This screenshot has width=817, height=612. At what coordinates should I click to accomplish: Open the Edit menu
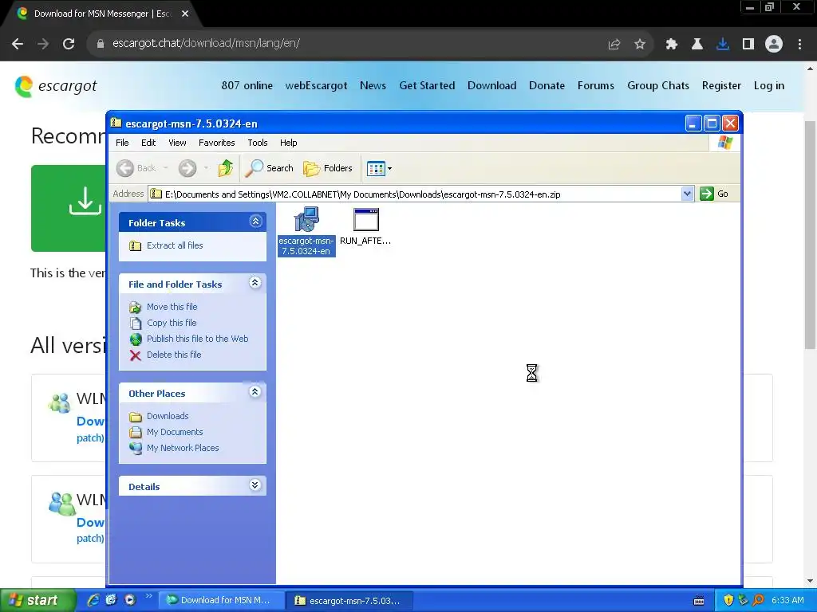[x=148, y=143]
